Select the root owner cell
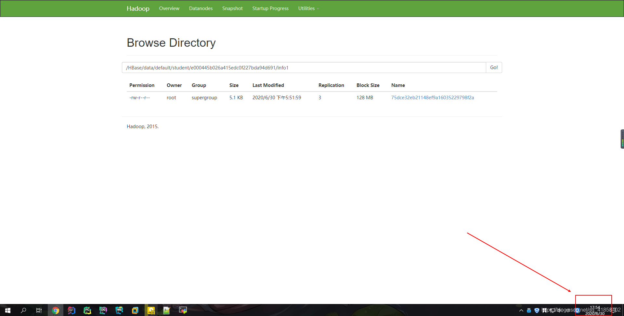624x316 pixels. [171, 98]
